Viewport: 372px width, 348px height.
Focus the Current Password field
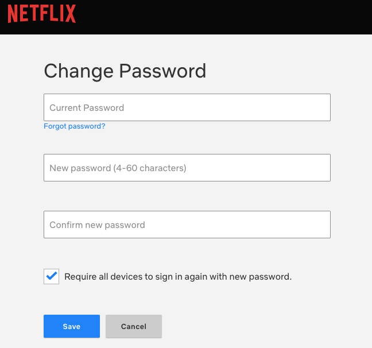pyautogui.click(x=187, y=107)
